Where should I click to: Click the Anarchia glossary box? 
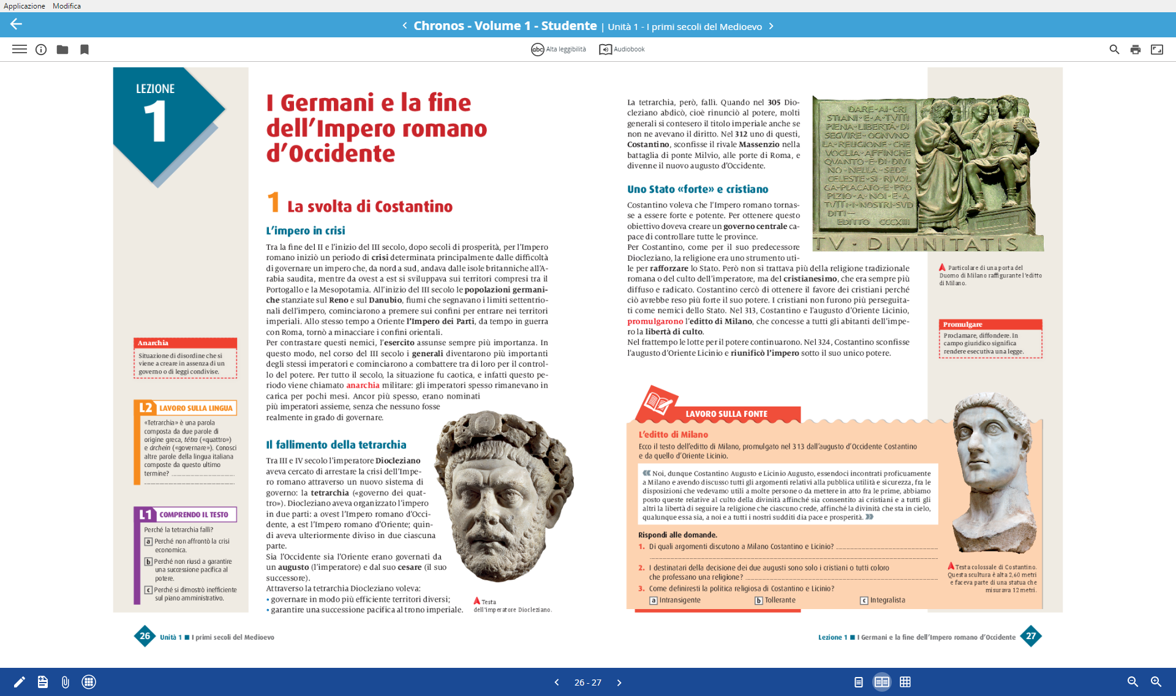tap(185, 358)
